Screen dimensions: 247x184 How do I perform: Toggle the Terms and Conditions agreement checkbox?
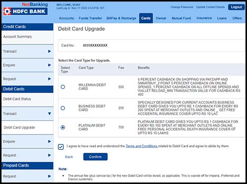click(x=61, y=147)
